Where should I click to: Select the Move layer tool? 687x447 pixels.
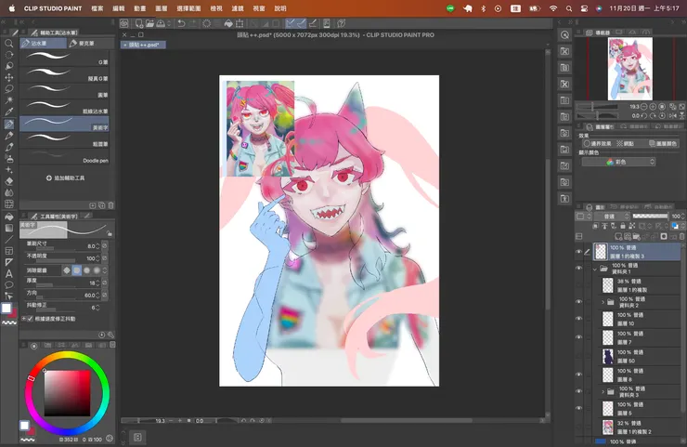(8, 77)
